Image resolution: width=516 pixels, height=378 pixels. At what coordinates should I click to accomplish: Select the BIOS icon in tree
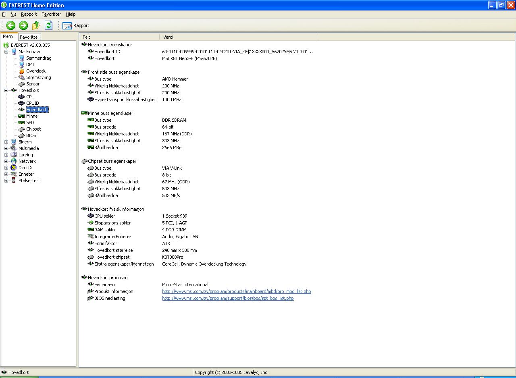tap(21, 135)
